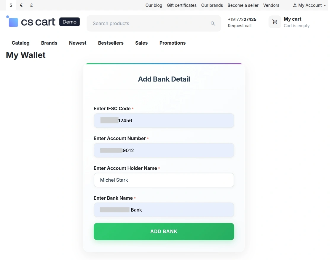332x260 pixels.
Task: Open the Catalog menu
Action: tap(20, 43)
